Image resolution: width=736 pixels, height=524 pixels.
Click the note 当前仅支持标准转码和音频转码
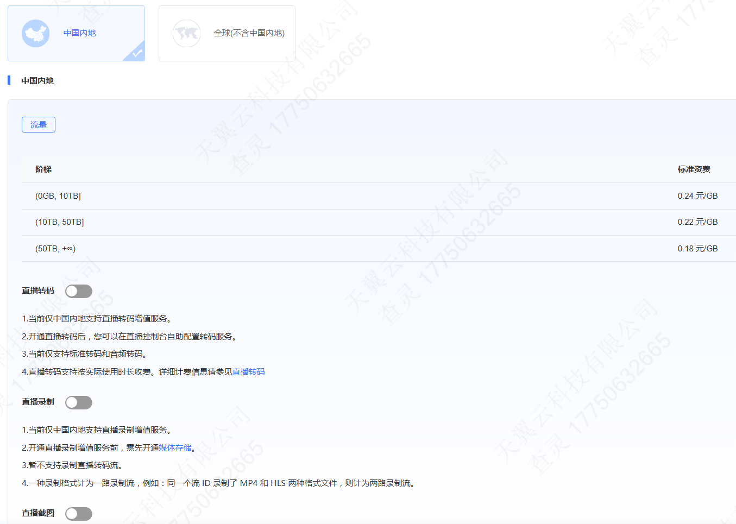(85, 354)
